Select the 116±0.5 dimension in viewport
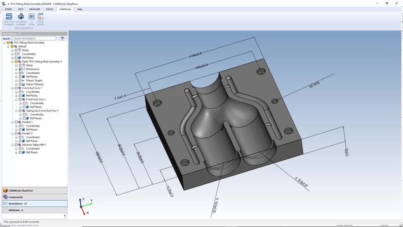This screenshot has width=403, height=227. (196, 55)
